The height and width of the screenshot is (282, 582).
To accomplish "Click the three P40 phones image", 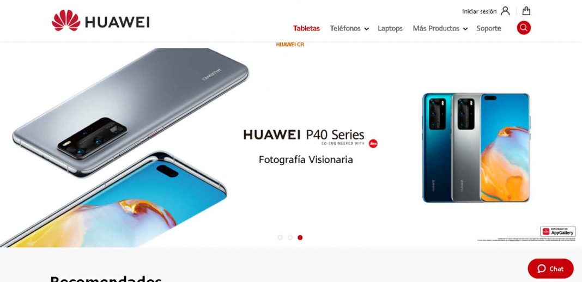I will 476,148.
